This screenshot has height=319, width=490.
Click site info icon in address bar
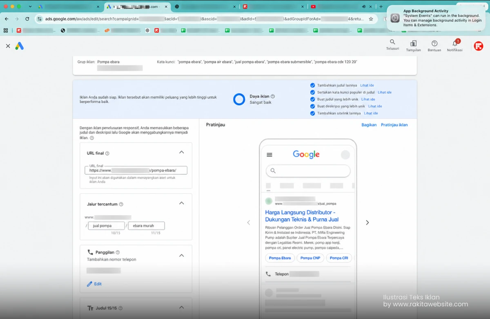[40, 19]
